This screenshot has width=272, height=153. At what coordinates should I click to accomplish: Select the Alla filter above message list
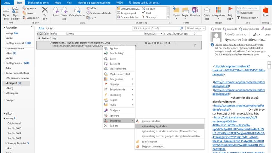click(41, 28)
